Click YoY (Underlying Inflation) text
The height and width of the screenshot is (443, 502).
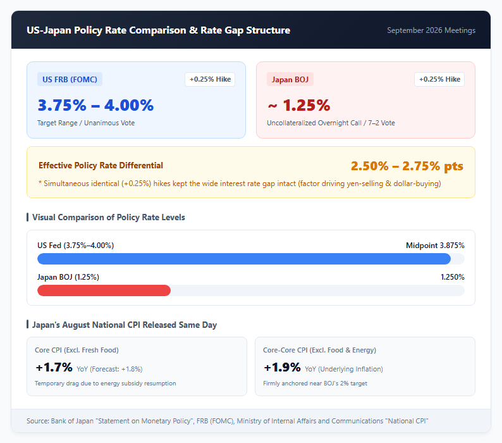[344, 369]
